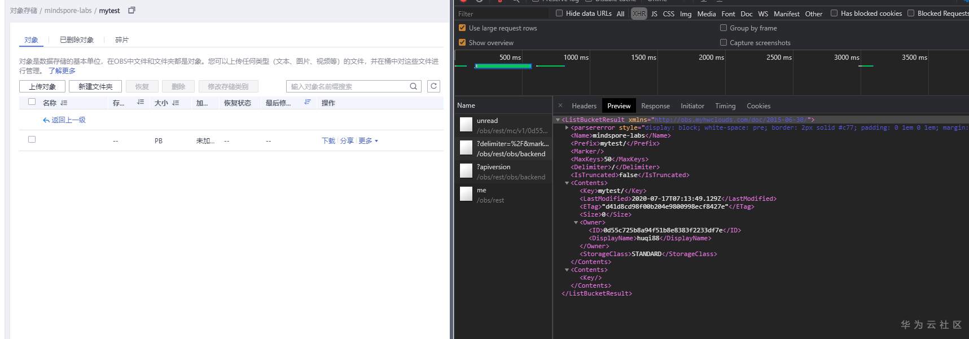Close the request details pane with X
Image resolution: width=969 pixels, height=339 pixels.
click(x=560, y=105)
